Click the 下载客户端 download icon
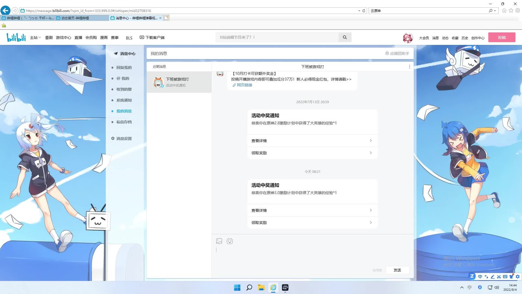The height and width of the screenshot is (294, 522). pos(142,37)
